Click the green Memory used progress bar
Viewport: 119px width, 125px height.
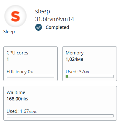(x=90, y=76)
